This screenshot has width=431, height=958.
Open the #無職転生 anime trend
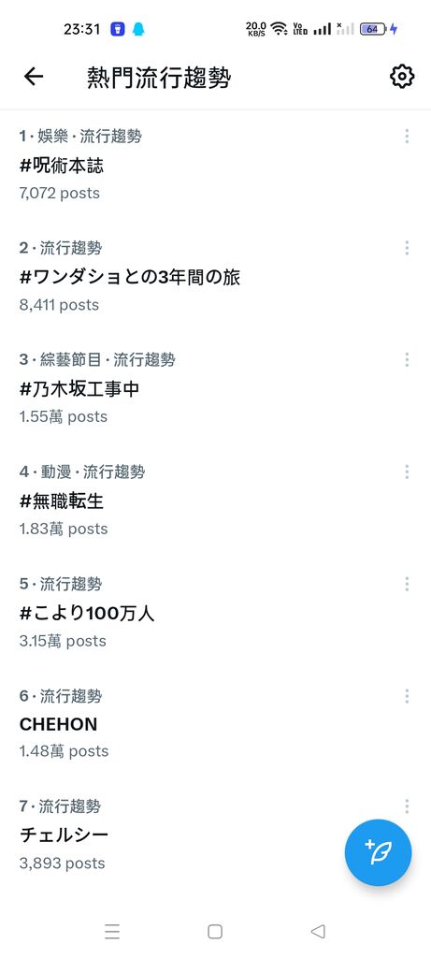215,501
